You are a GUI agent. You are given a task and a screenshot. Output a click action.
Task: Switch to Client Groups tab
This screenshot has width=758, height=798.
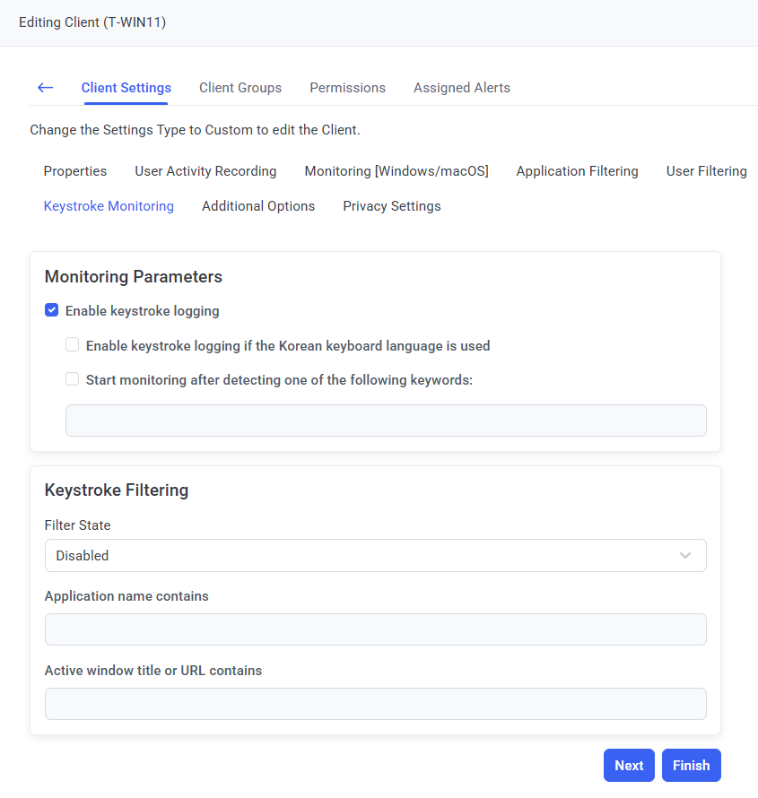point(240,88)
